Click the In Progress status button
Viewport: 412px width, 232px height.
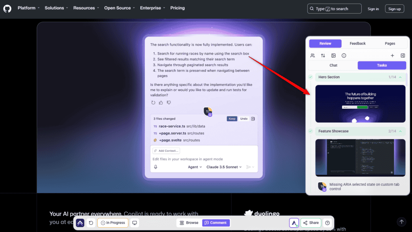tap(113, 223)
